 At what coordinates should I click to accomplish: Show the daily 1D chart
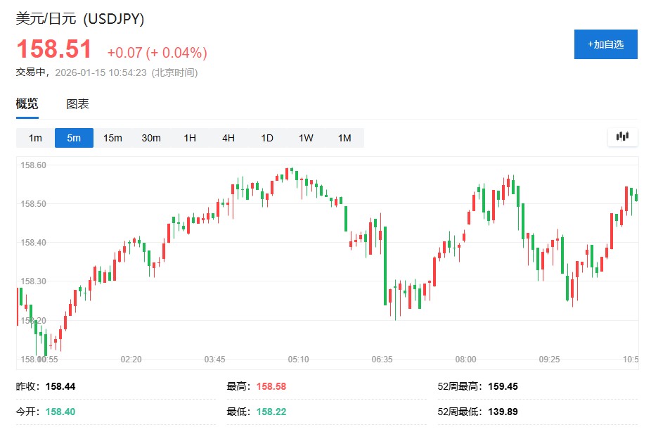point(267,138)
